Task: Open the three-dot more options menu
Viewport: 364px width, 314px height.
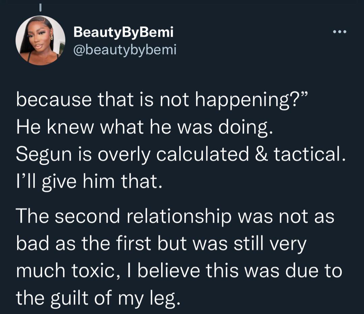Action: point(339,32)
